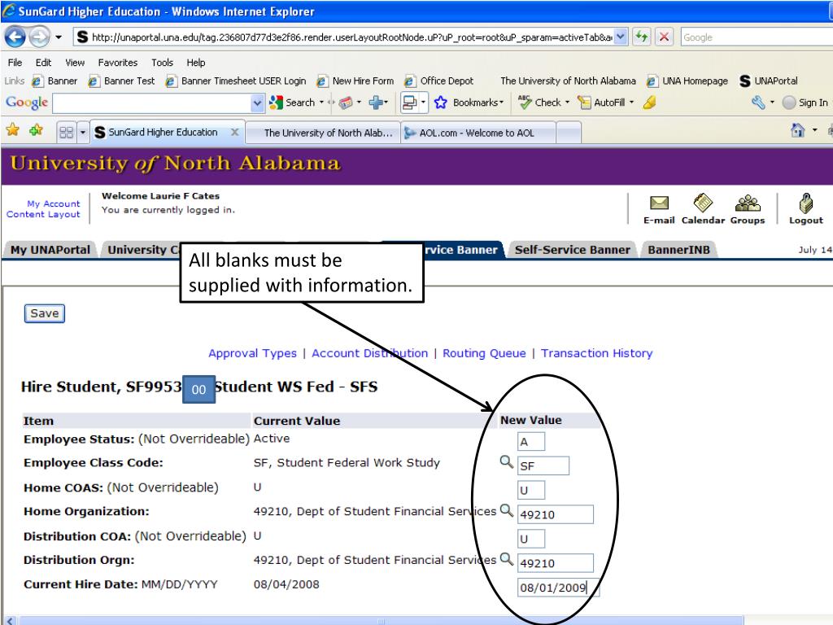Click the Add to Favorites star icon
The height and width of the screenshot is (625, 833).
tap(36, 130)
